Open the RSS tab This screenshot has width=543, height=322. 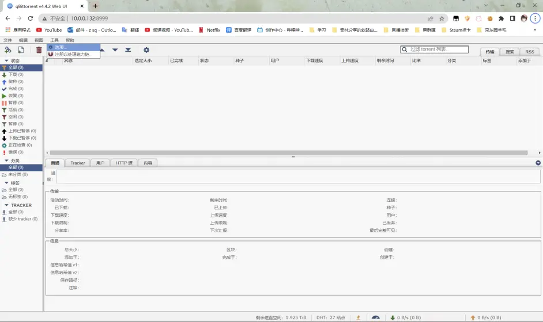click(530, 52)
